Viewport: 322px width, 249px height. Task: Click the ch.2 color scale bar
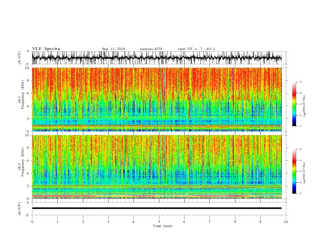pyautogui.click(x=294, y=171)
